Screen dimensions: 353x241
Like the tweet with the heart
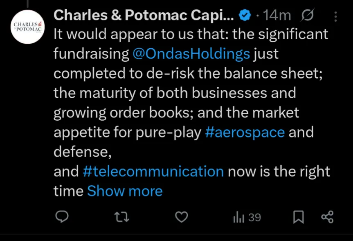(x=182, y=217)
